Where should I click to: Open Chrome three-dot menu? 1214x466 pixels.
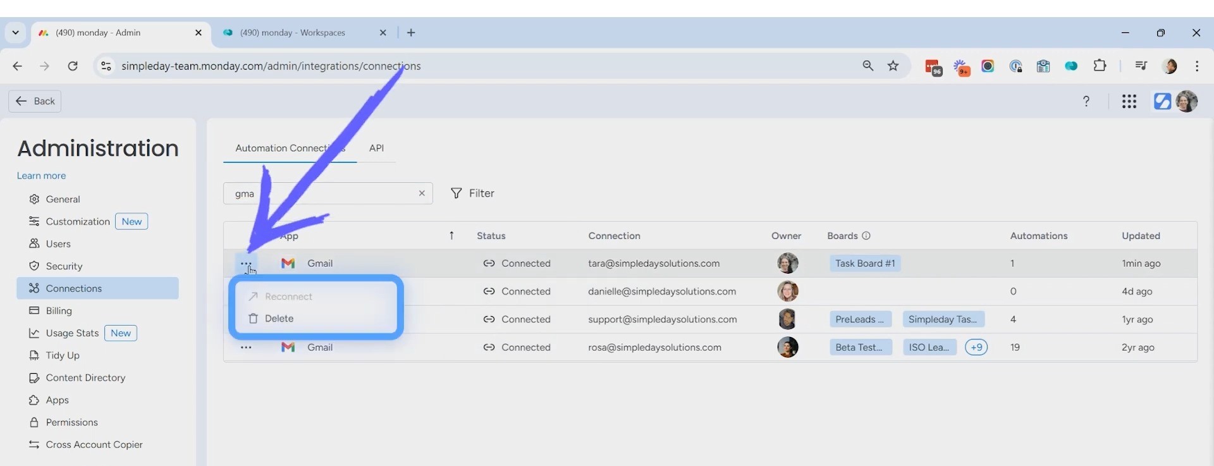point(1197,66)
